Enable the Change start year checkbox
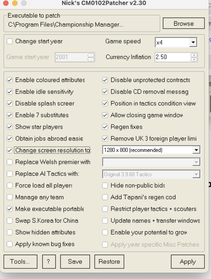211x279 pixels. [x=10, y=41]
